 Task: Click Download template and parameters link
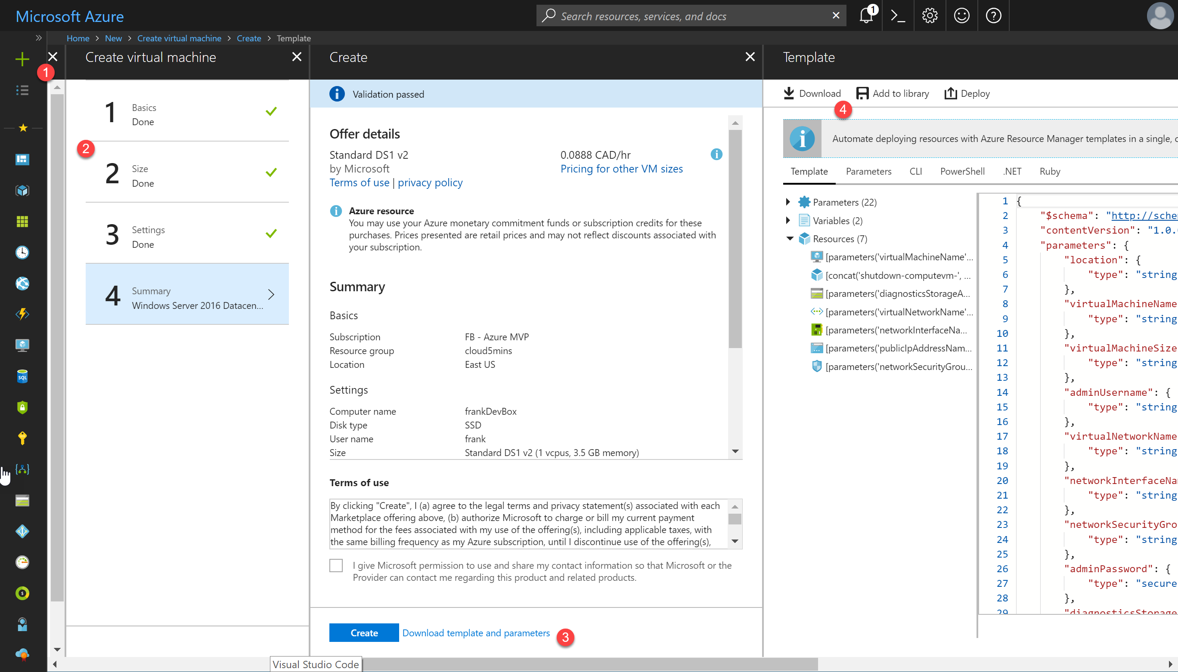(476, 633)
